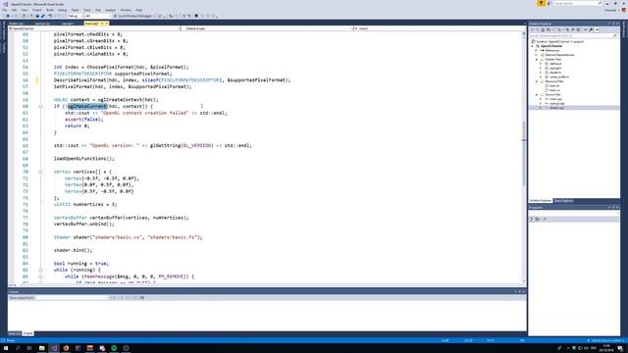
Task: Select the Solution Explorer tab
Action: 541,200
